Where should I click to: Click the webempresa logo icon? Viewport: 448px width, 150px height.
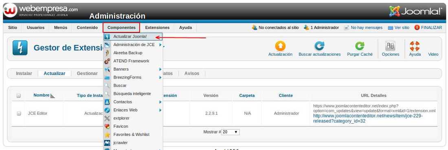pos(11,10)
